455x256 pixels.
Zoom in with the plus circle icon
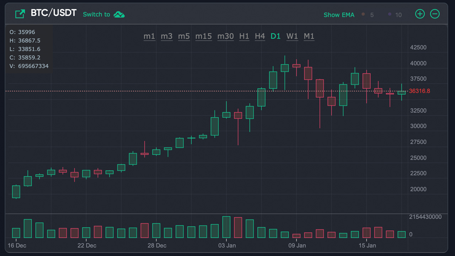[420, 14]
